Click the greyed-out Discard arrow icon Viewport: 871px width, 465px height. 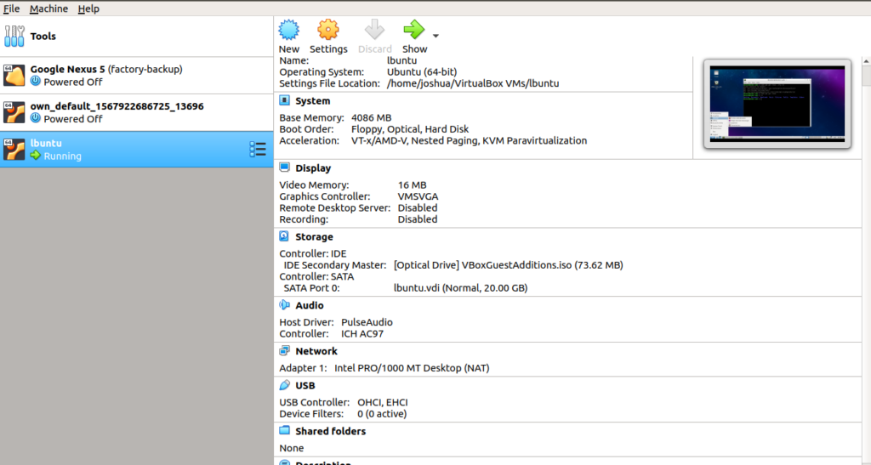click(374, 30)
